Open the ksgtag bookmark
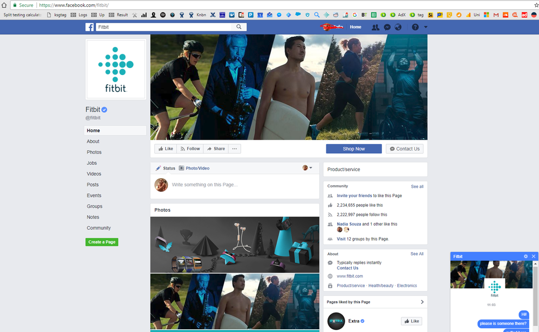This screenshot has width=539, height=332. (57, 15)
